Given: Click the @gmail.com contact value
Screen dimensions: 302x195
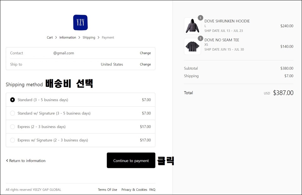Looking at the screenshot, I should (64, 53).
